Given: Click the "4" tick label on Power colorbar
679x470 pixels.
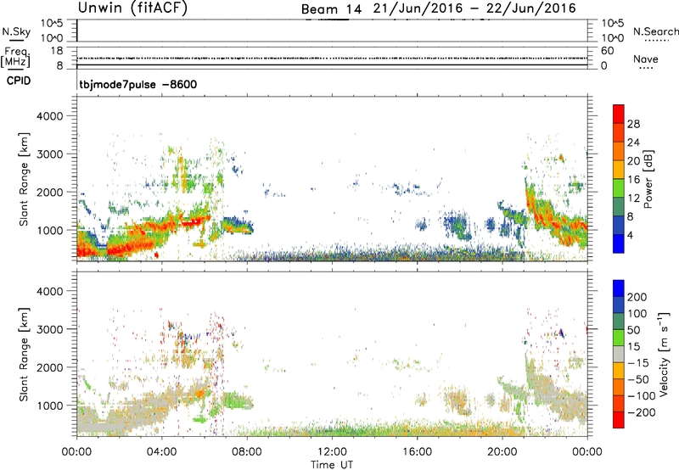Looking at the screenshot, I should click(x=631, y=235).
